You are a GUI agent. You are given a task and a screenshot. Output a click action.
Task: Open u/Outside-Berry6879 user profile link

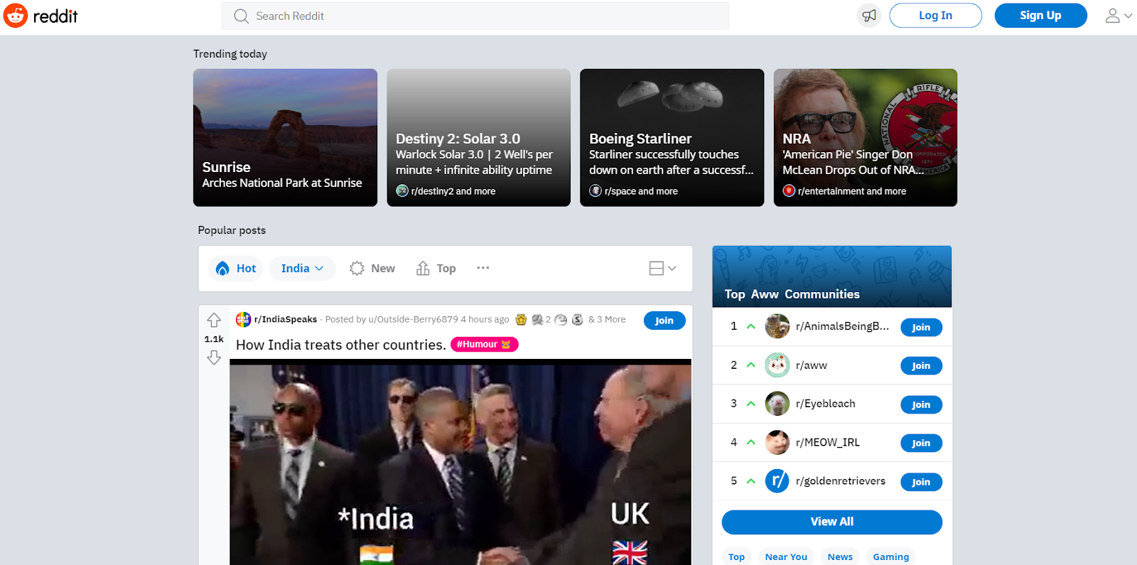click(413, 319)
